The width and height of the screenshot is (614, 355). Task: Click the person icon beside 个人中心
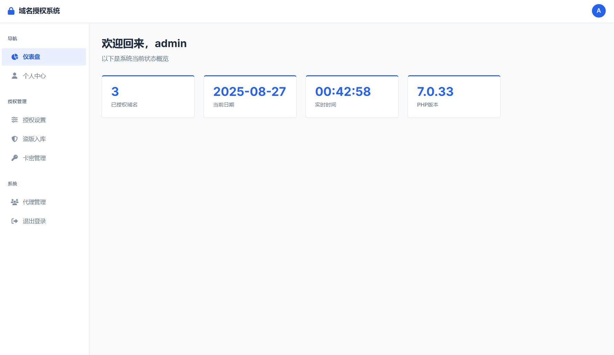[x=14, y=76]
